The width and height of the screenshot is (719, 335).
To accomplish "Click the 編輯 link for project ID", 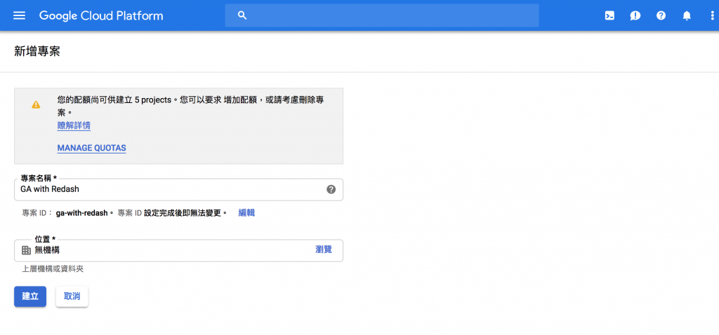I will point(246,213).
